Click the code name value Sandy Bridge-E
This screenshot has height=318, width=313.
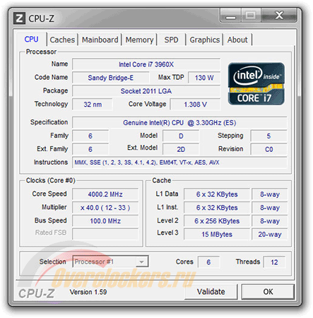[x=111, y=78]
